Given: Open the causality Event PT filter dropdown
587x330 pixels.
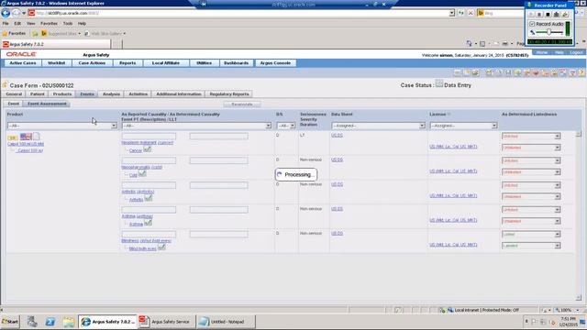Looking at the screenshot, I should [x=268, y=126].
